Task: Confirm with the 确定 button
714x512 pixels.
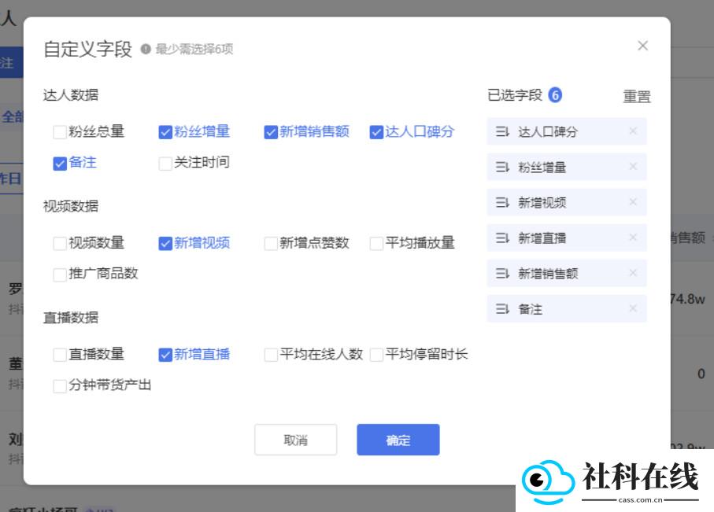Action: coord(398,440)
